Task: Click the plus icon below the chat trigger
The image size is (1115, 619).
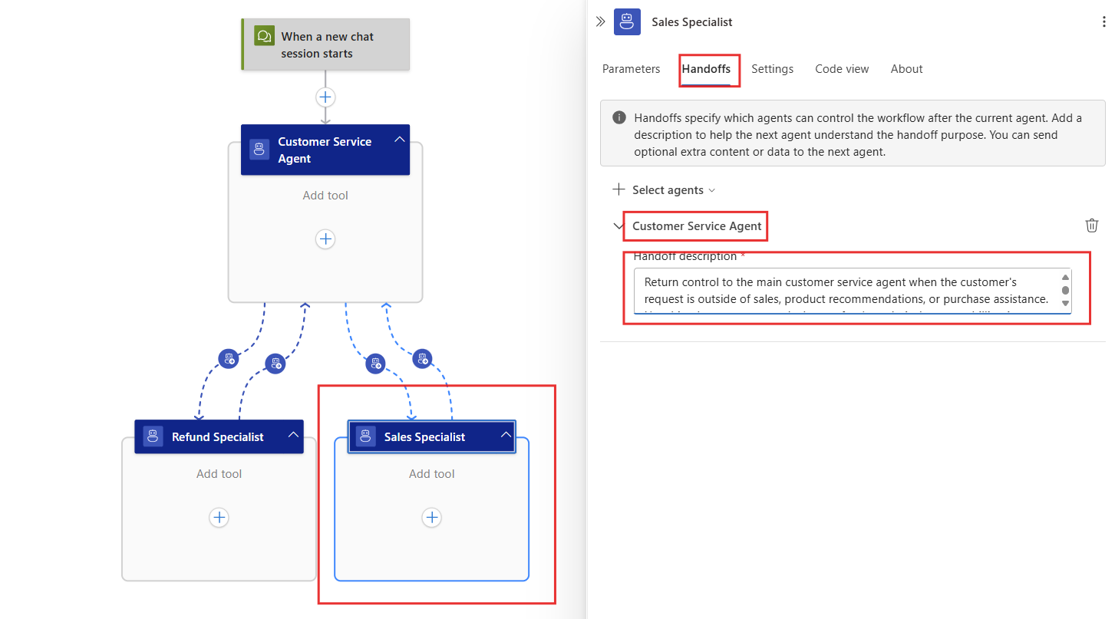Action: pyautogui.click(x=325, y=97)
